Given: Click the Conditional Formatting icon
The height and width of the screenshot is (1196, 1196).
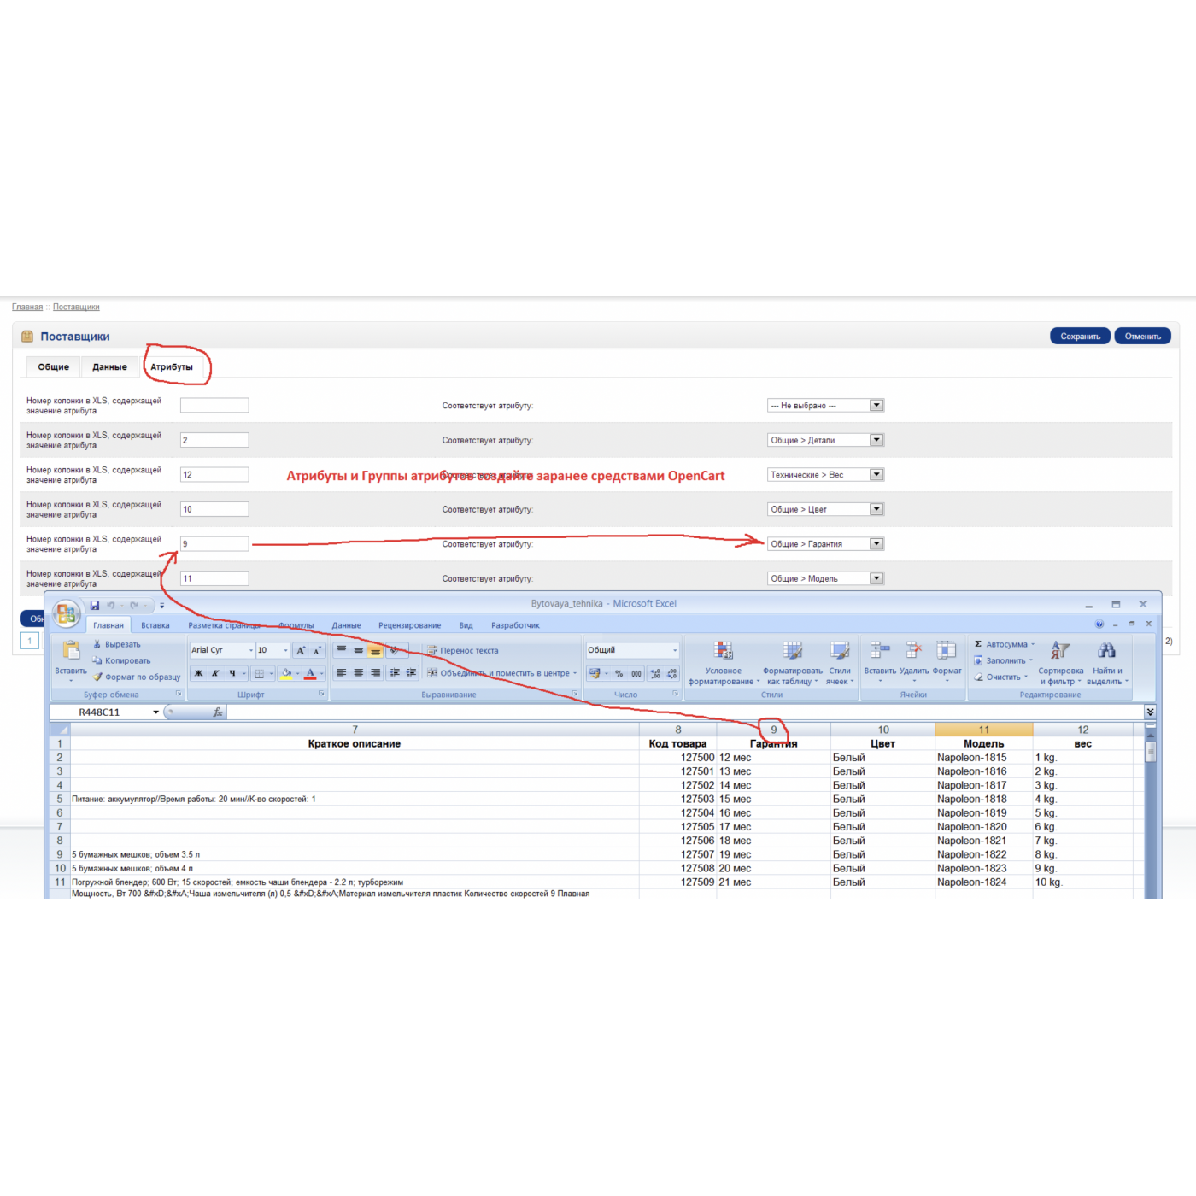Looking at the screenshot, I should pos(724,651).
